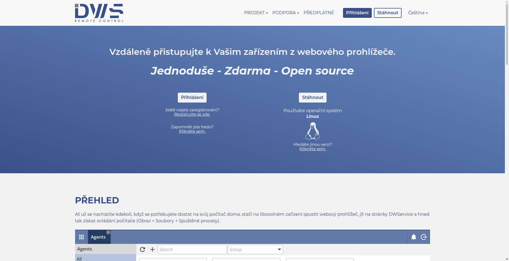Viewport: 509px width, 261px height.
Task: Open the PROJEKT dropdown menu
Action: coord(256,13)
